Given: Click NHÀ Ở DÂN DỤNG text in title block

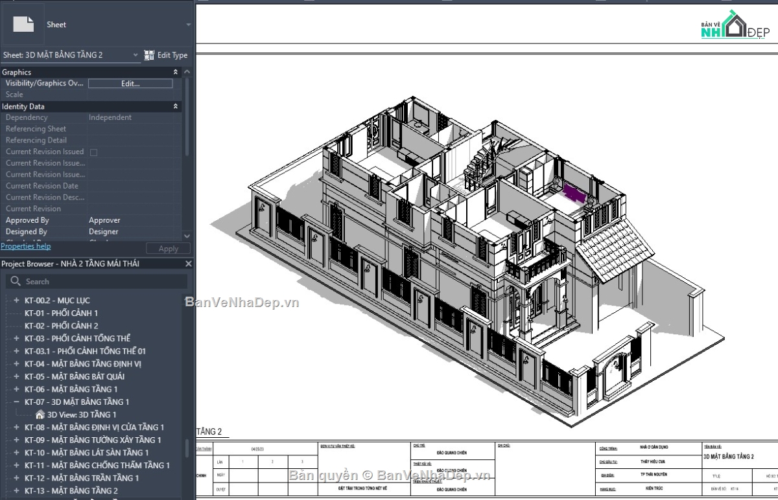Looking at the screenshot, I should pos(653,448).
